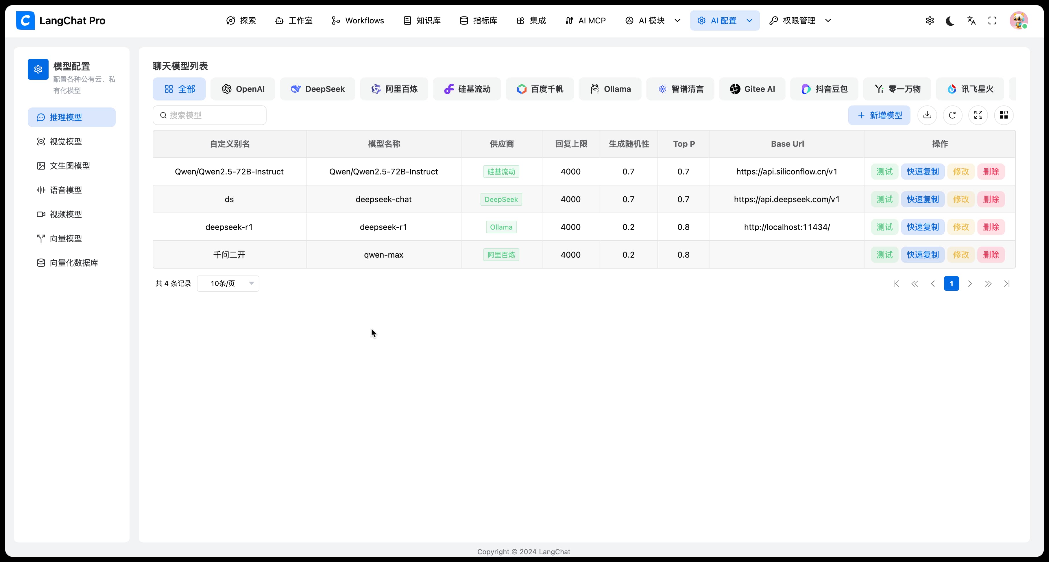Screen dimensions: 1049x562
Task: Switch to the 抖音豆包 provider tab
Action: click(x=824, y=89)
